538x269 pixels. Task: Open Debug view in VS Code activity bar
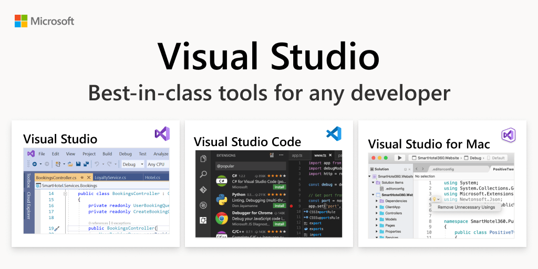pyautogui.click(x=203, y=205)
